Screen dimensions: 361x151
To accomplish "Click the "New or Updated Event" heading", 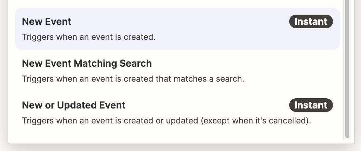I will point(73,105).
